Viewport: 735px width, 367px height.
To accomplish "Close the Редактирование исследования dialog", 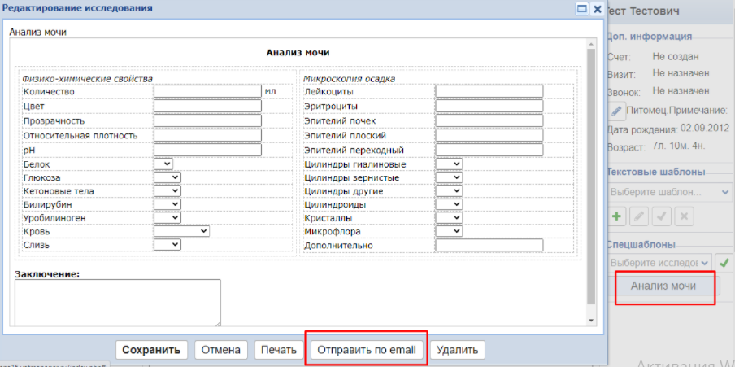I will (597, 9).
